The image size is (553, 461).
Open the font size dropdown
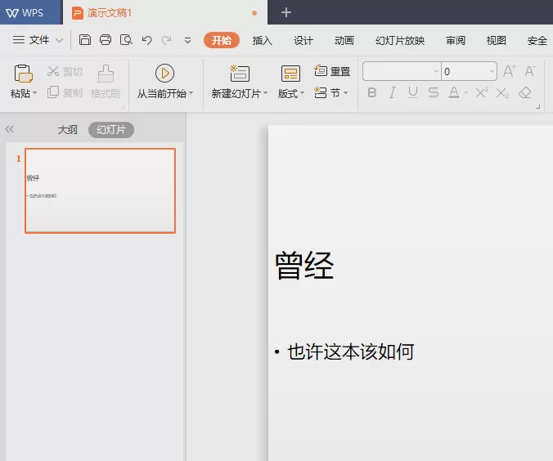(492, 72)
